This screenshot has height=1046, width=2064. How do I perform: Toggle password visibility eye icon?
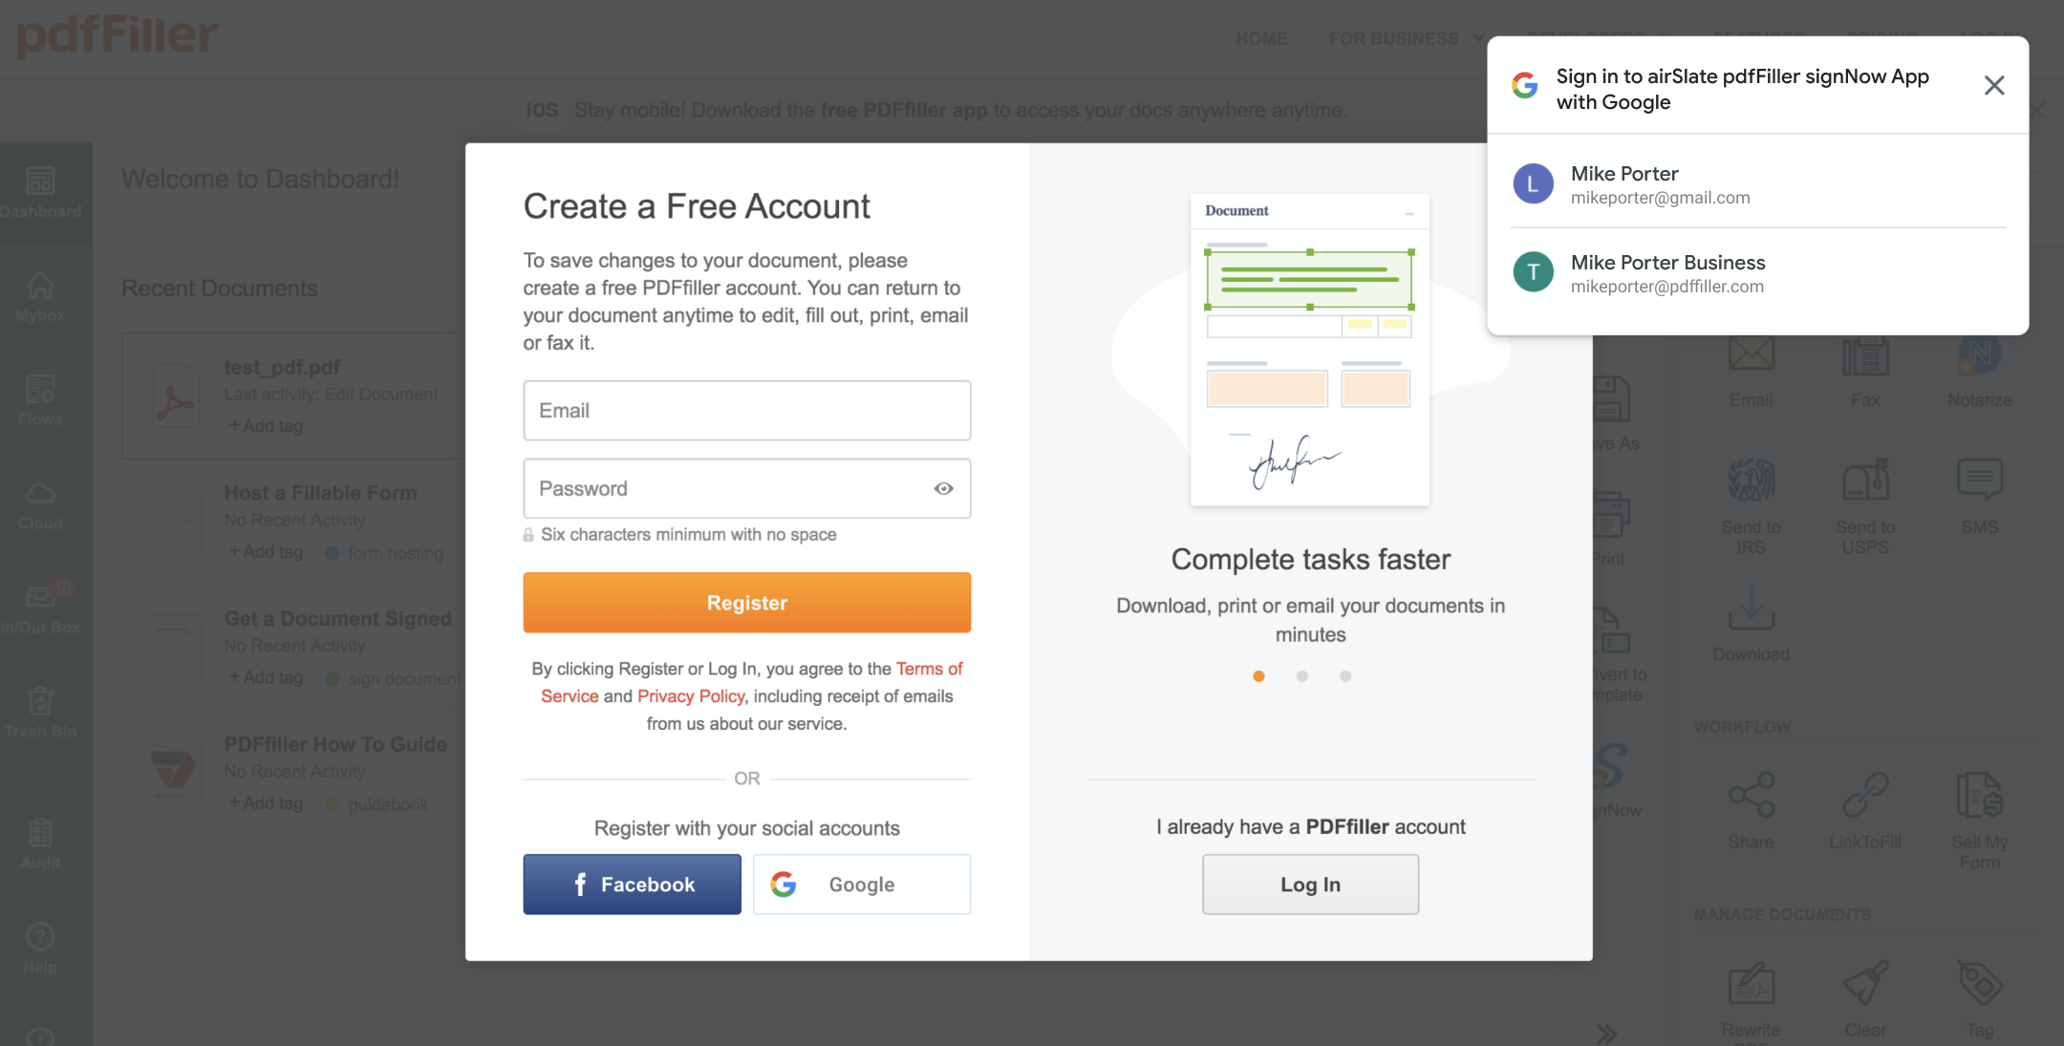pyautogui.click(x=943, y=489)
